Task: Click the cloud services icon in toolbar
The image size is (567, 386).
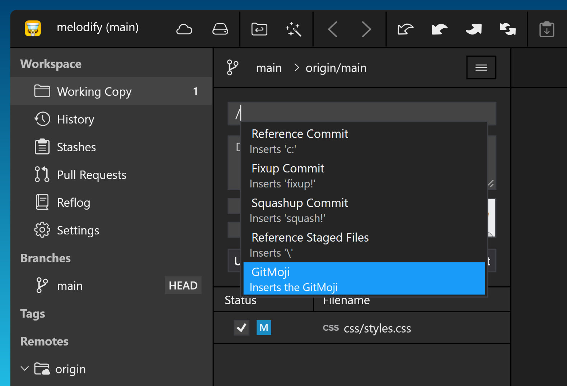Action: [x=184, y=29]
